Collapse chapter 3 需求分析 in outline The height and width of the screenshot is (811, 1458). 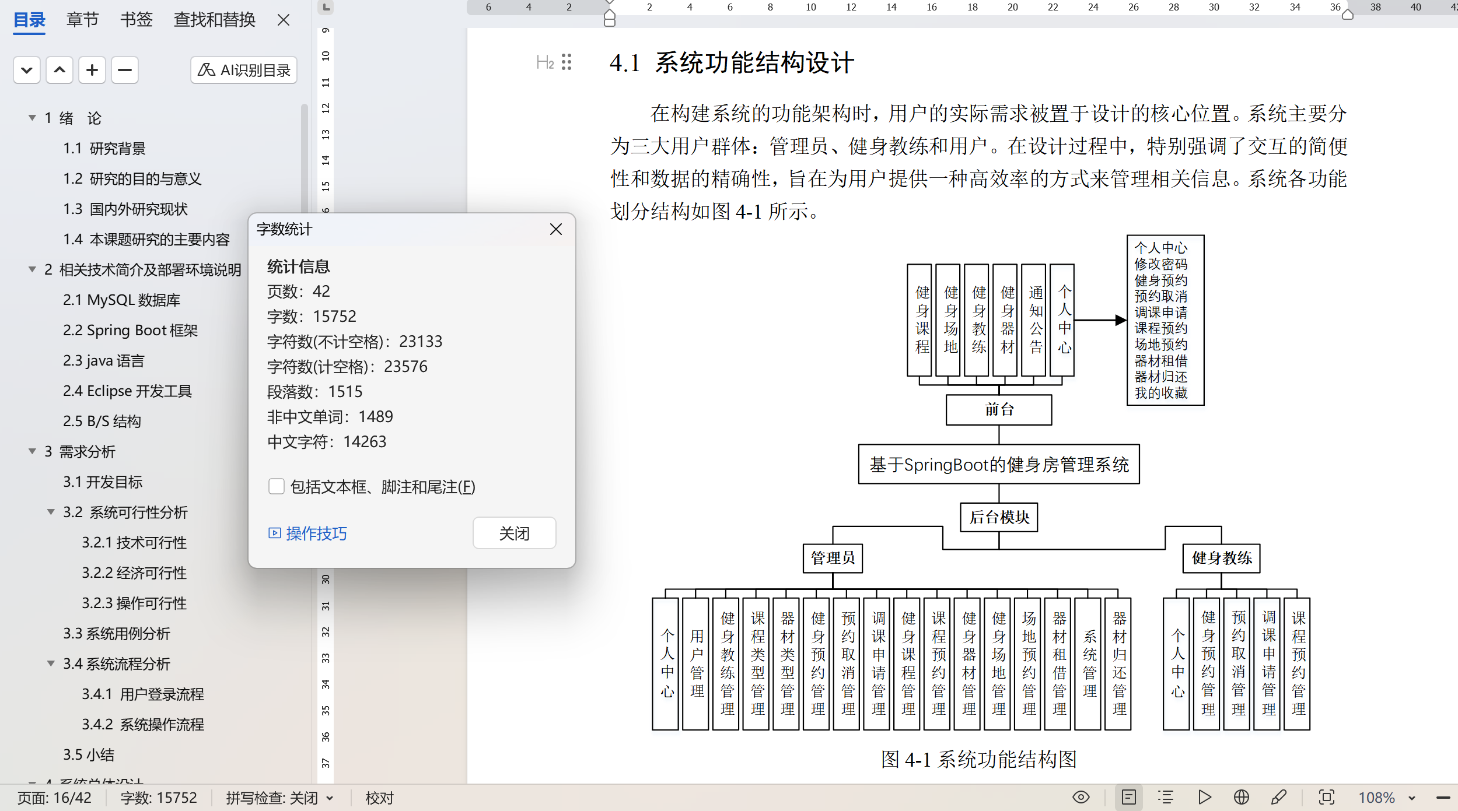pos(33,451)
